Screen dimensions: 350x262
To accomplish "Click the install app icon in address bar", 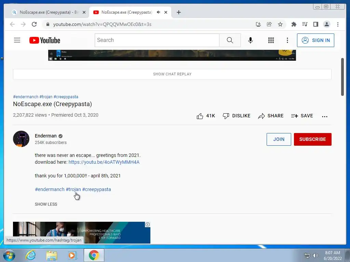I will [x=258, y=24].
